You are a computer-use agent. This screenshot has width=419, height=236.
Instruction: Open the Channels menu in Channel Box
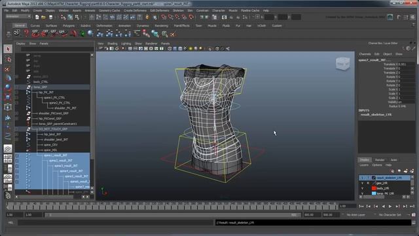click(365, 54)
